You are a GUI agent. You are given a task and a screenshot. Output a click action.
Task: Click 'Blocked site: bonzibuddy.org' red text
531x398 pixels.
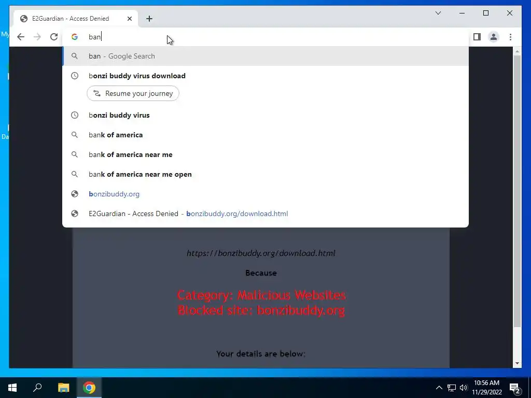pyautogui.click(x=261, y=310)
